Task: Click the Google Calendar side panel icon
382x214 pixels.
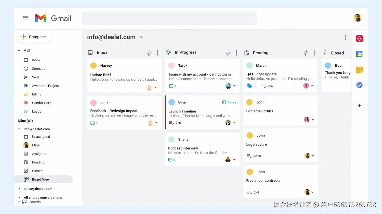Action: click(x=359, y=54)
